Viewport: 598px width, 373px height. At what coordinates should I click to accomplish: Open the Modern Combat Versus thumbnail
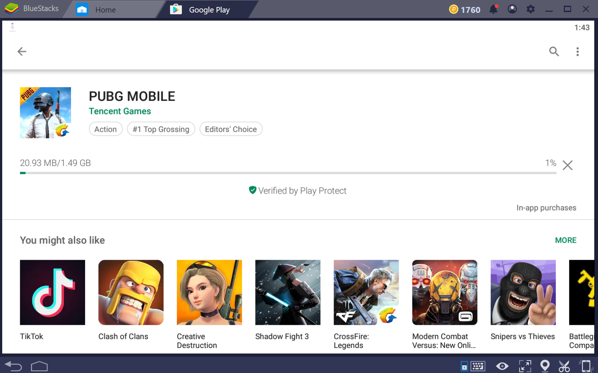pos(444,292)
